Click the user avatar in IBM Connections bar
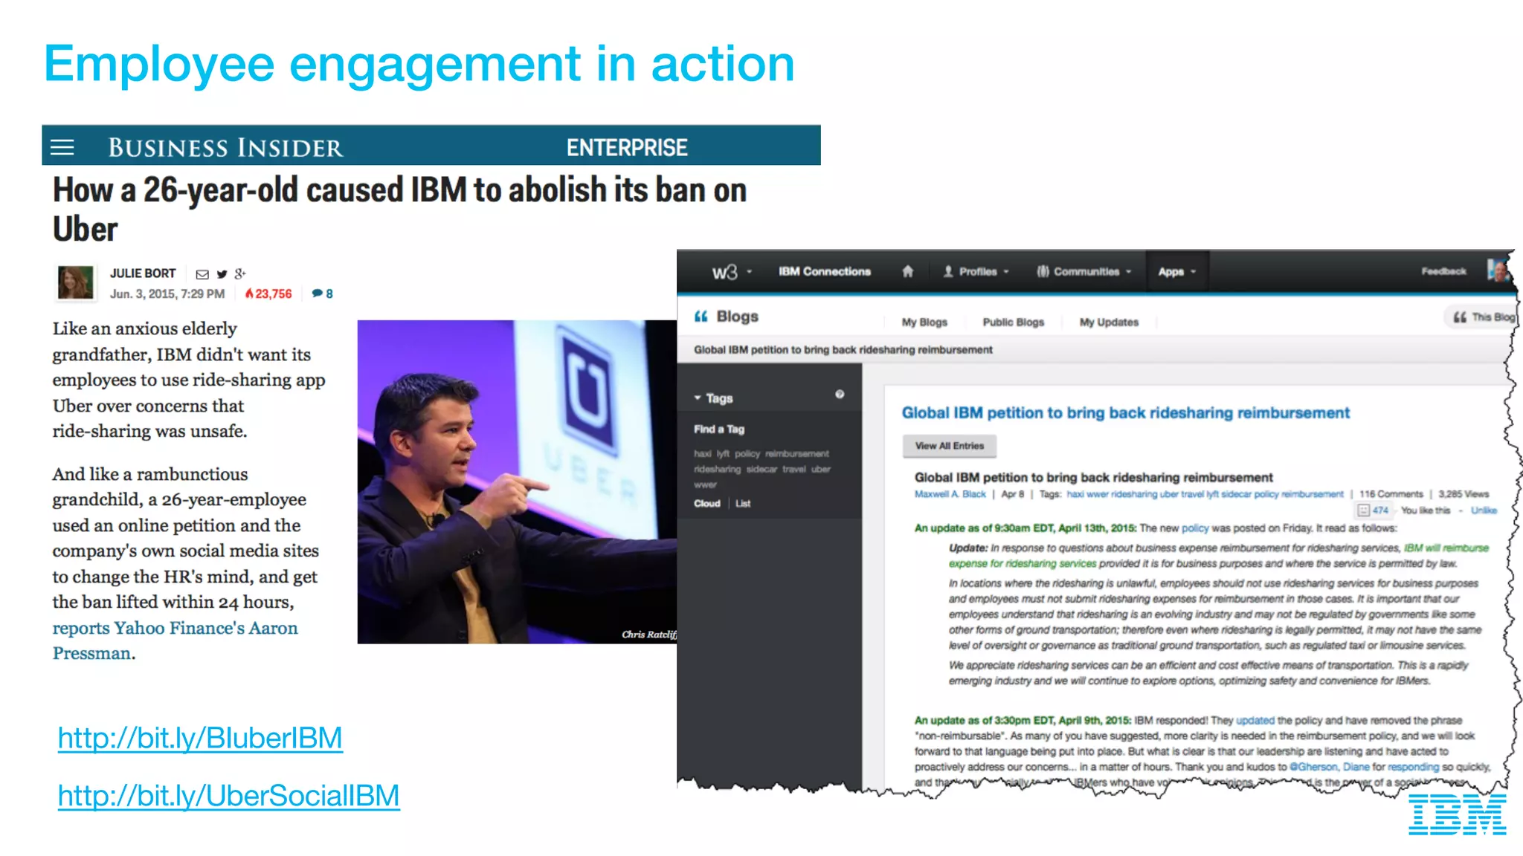Screen dimensions: 1523x856 point(1498,270)
